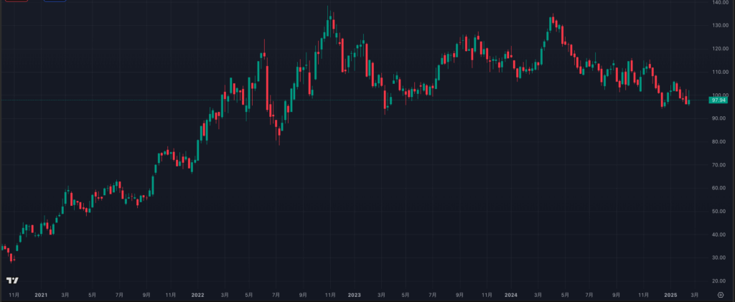
Task: Open chart settings hexagon gear icon
Action: pos(721,295)
